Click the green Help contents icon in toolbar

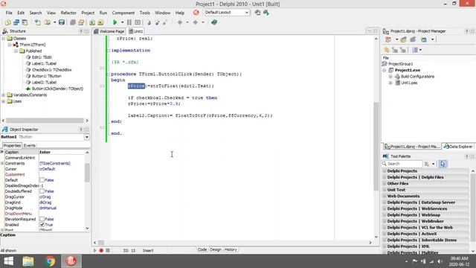pyautogui.click(x=214, y=22)
